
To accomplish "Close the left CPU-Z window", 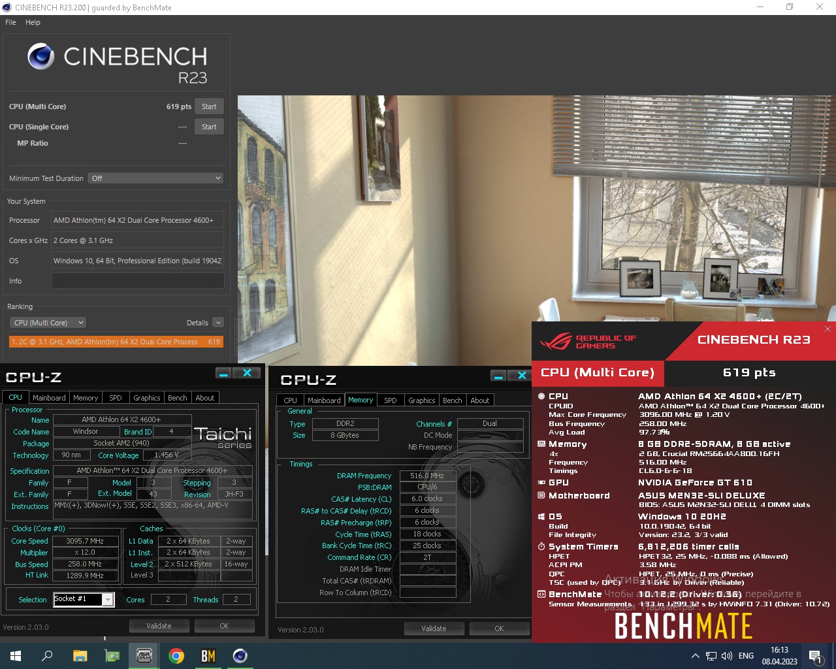I will (x=247, y=373).
